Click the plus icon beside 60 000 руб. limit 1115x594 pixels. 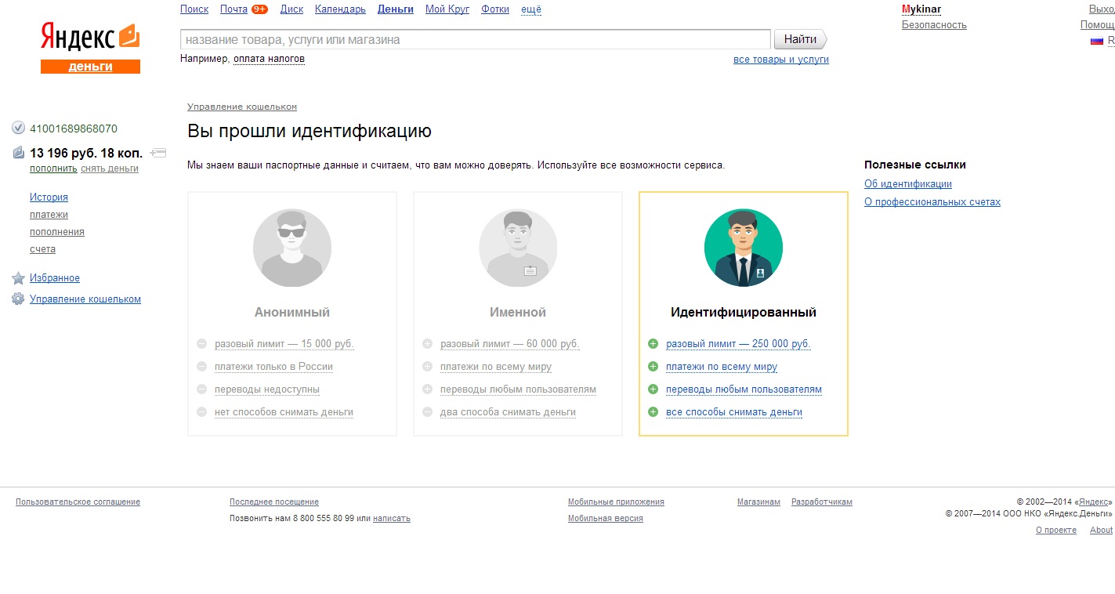pos(427,344)
